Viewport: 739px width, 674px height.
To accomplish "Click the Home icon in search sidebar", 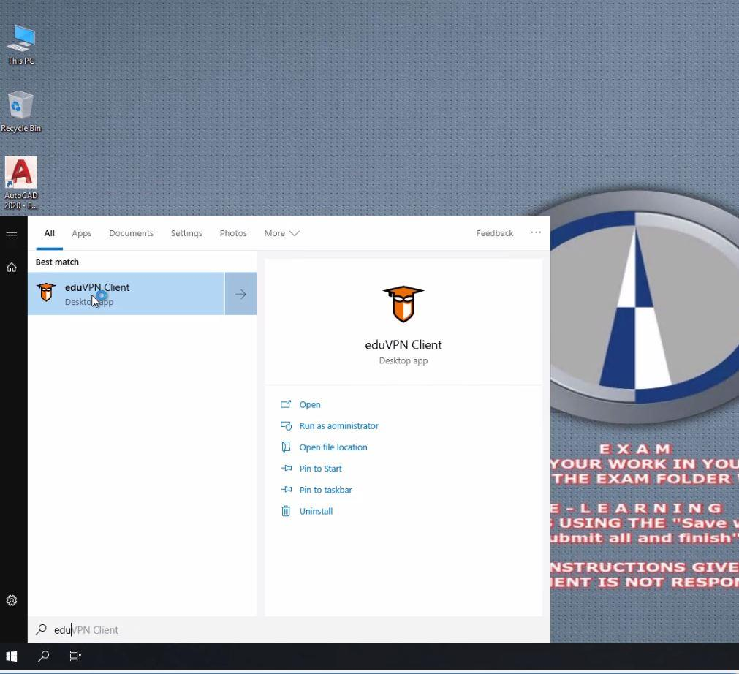I will pyautogui.click(x=12, y=268).
